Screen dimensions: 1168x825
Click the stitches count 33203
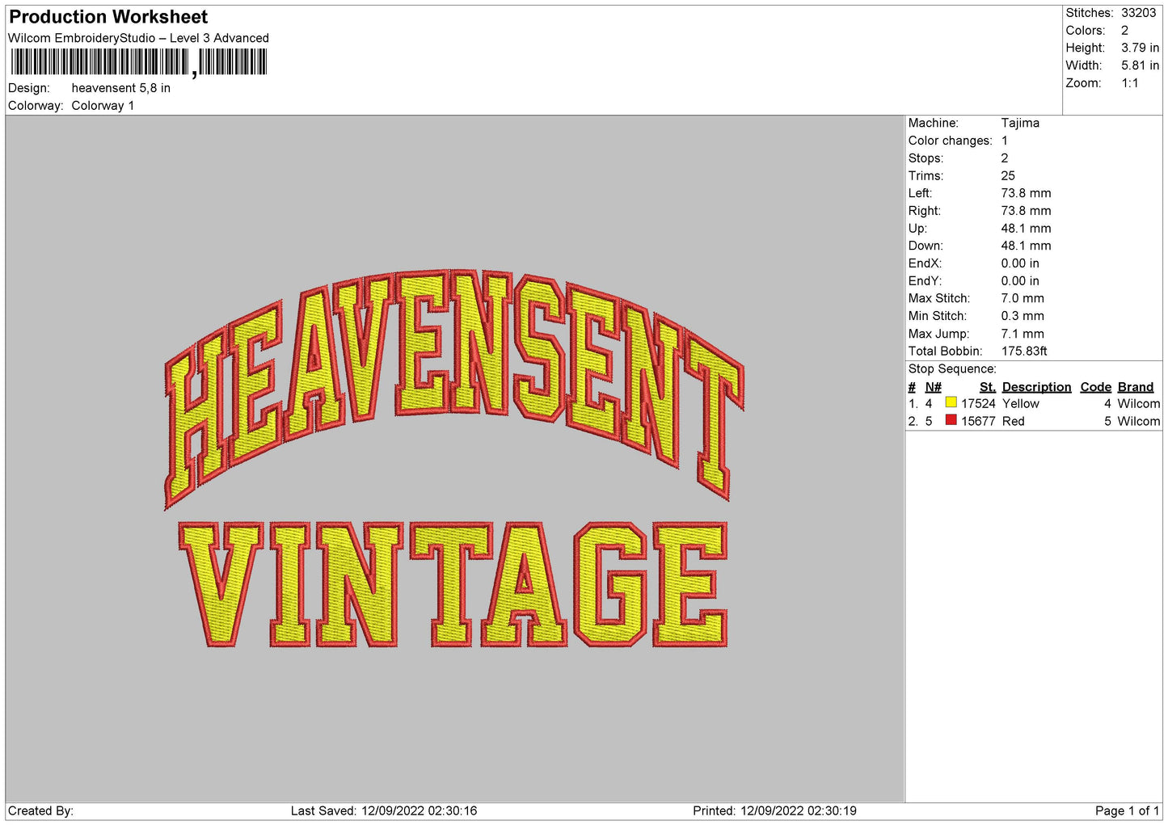pos(1138,13)
